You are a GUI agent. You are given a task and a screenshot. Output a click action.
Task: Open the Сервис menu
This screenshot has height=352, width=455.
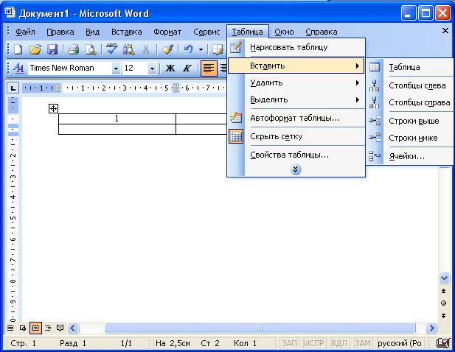(206, 32)
